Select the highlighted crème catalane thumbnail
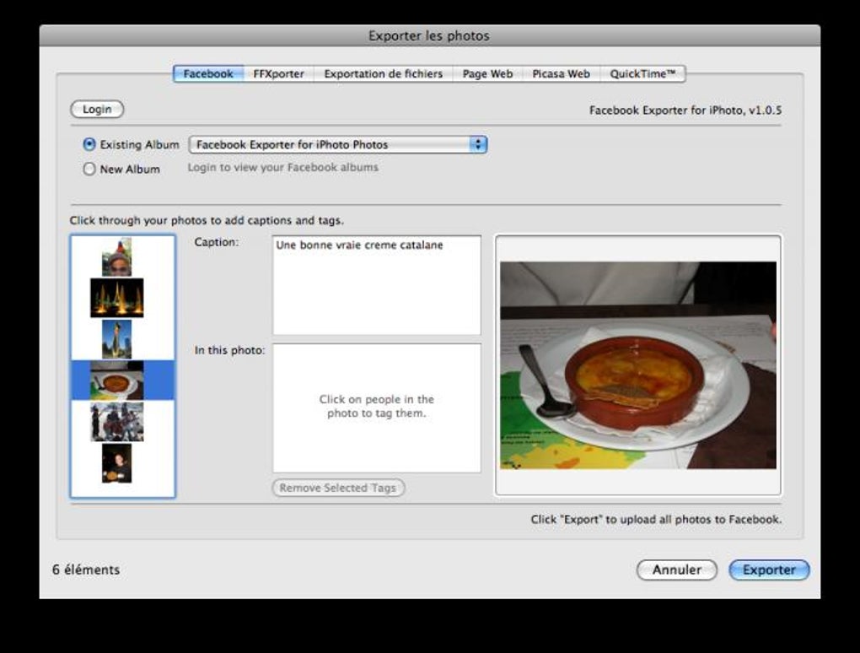Image resolution: width=860 pixels, height=653 pixels. (117, 380)
